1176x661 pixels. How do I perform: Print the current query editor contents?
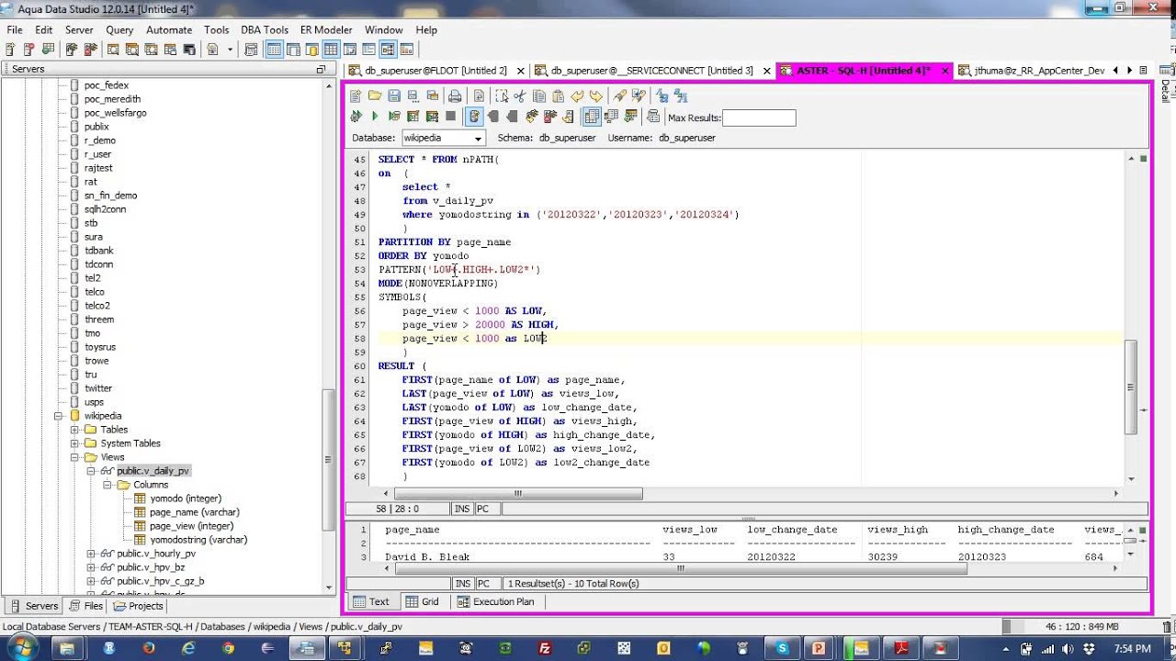coord(455,95)
